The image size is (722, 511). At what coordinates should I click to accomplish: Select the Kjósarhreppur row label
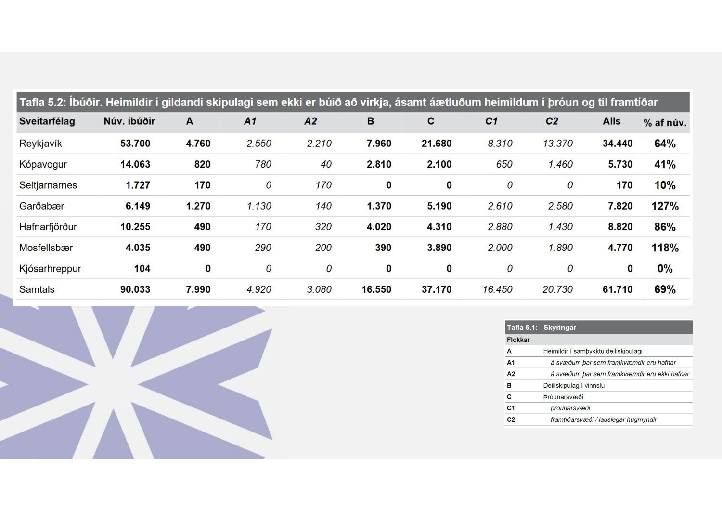coord(50,269)
